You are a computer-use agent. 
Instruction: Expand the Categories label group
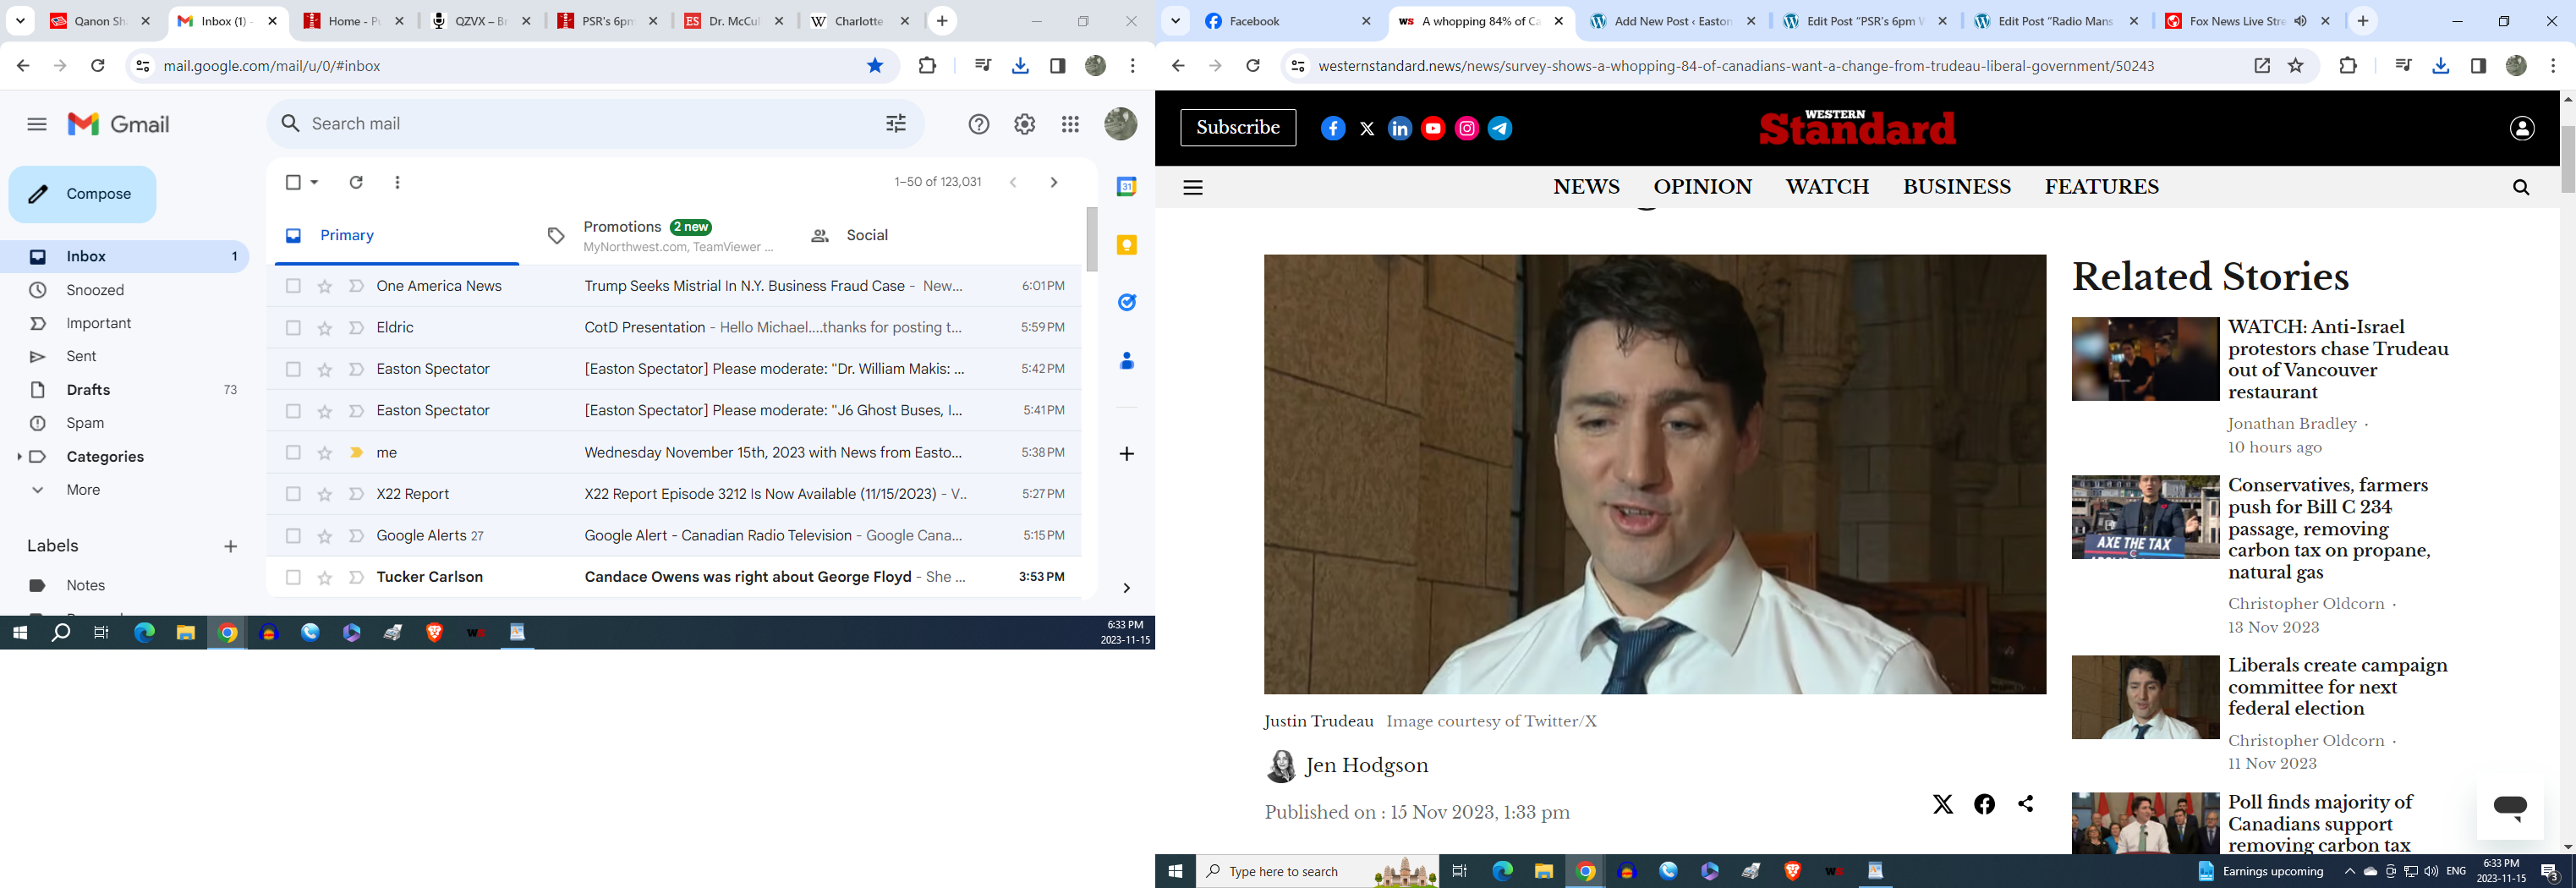19,457
